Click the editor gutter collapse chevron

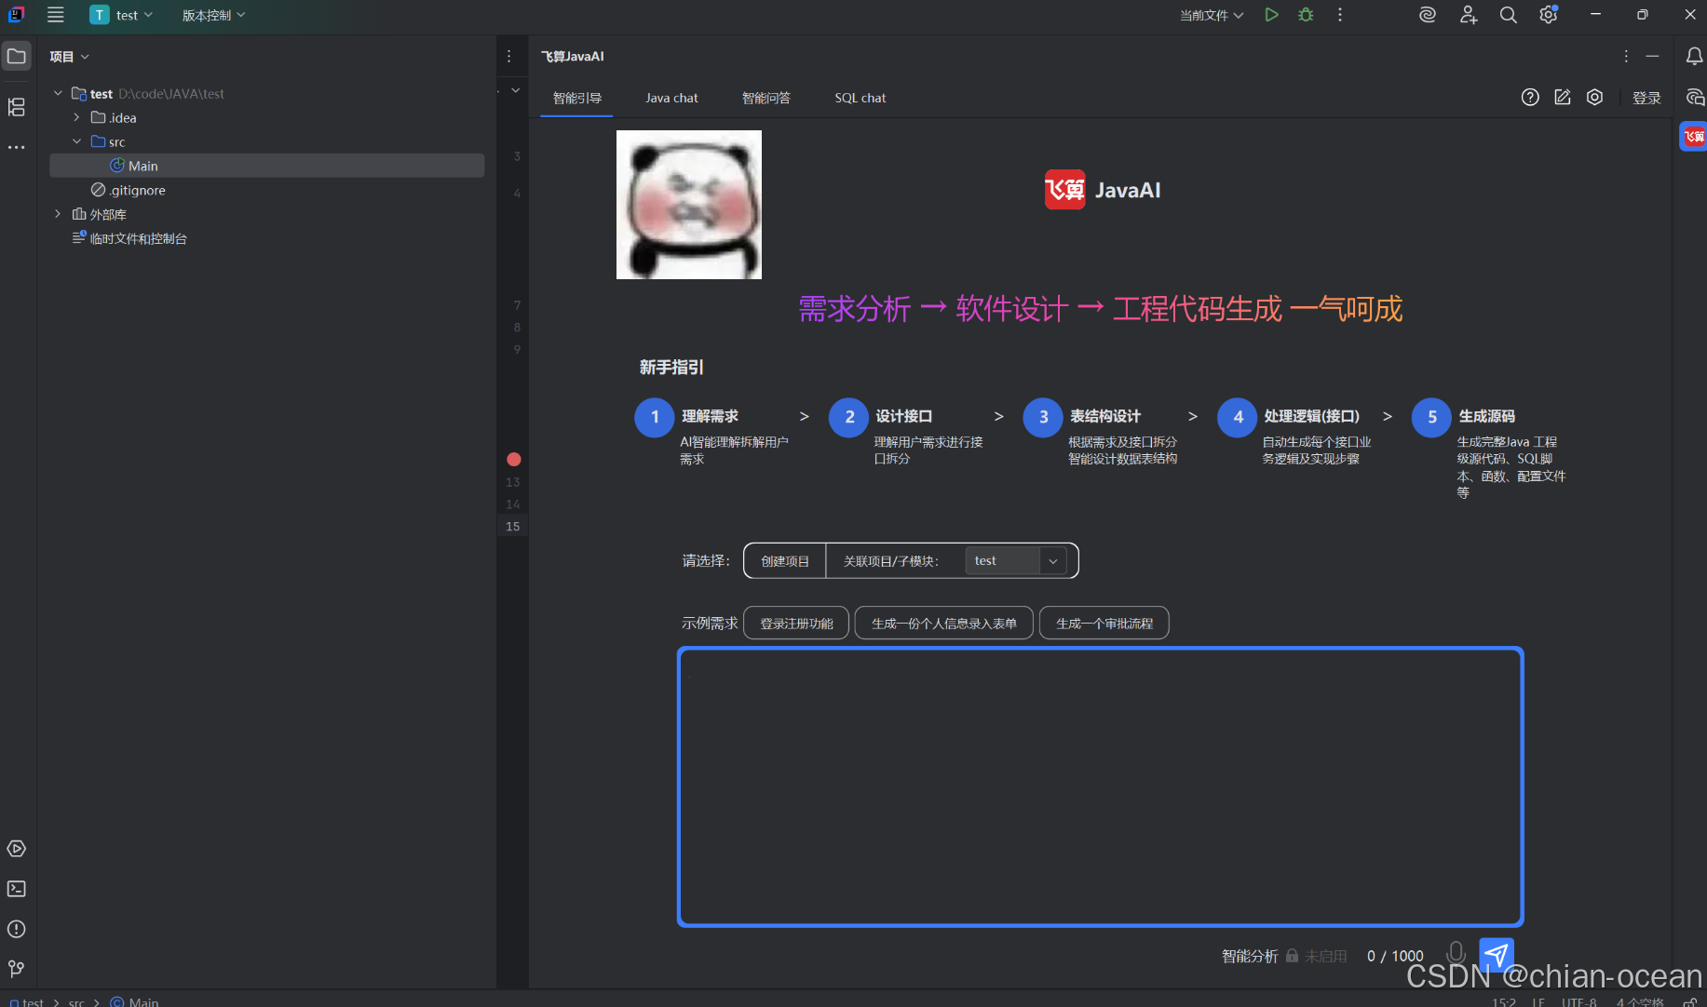coord(515,90)
